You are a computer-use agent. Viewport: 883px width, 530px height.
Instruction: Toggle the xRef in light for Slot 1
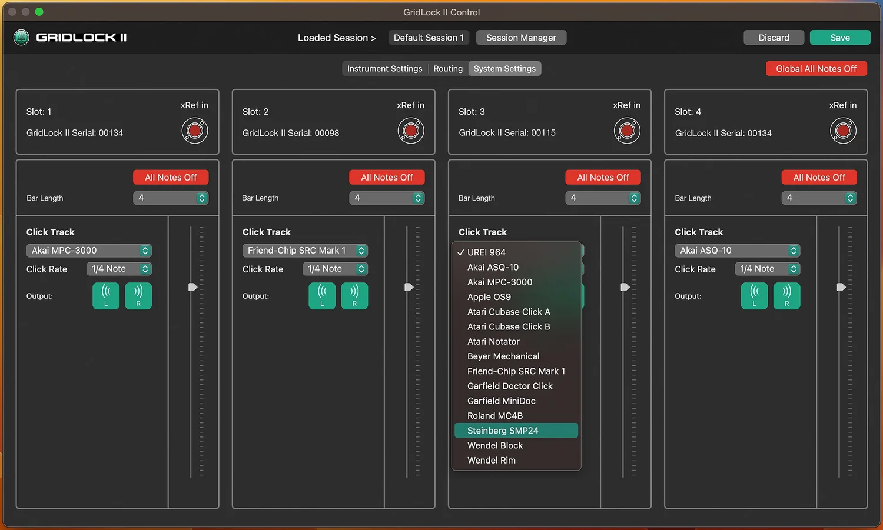pos(195,131)
